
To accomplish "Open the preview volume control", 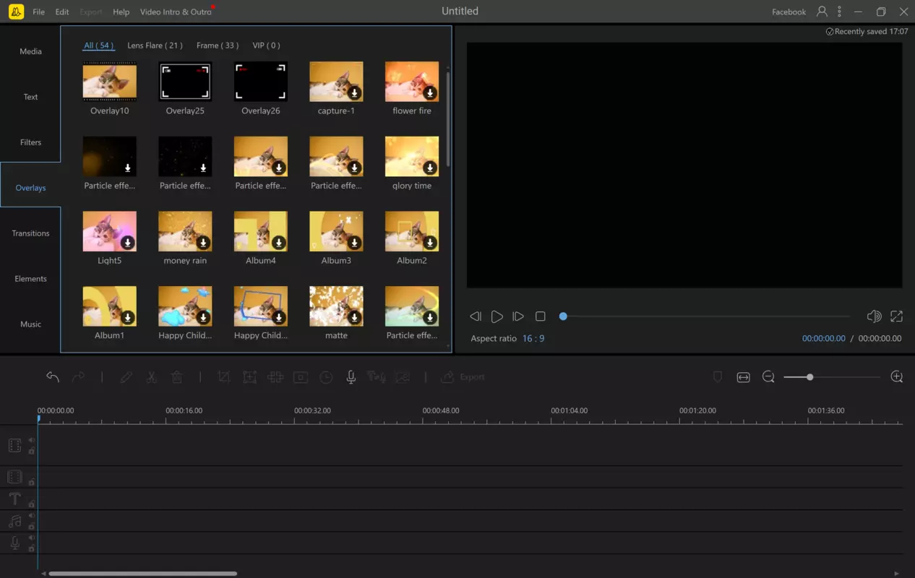I will [x=874, y=316].
